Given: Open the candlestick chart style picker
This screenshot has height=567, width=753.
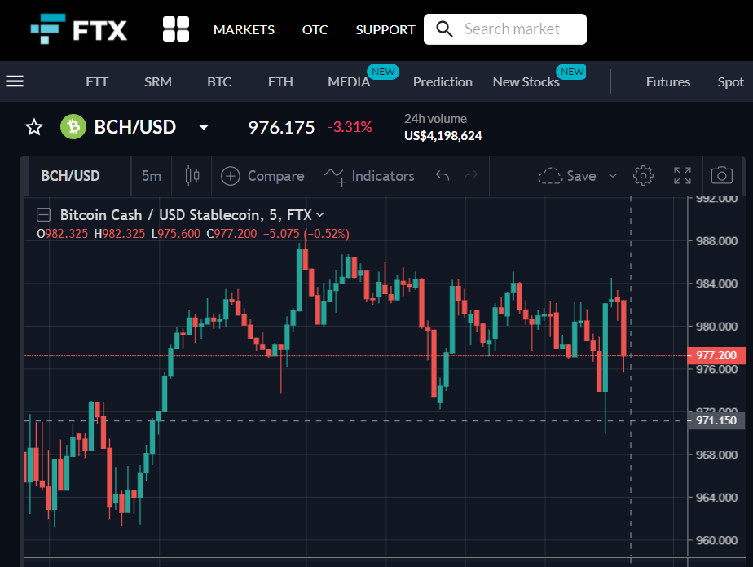Looking at the screenshot, I should click(x=192, y=176).
